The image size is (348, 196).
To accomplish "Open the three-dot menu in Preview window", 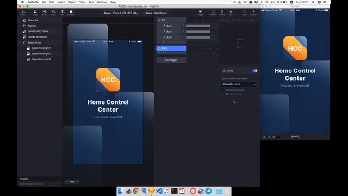I will point(327,137).
